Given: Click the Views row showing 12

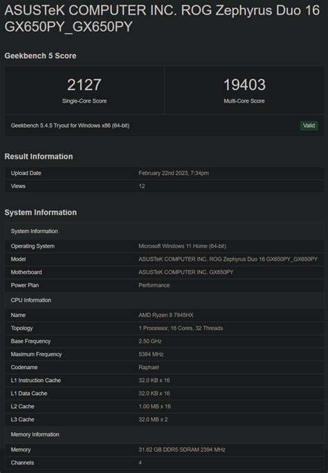Looking at the screenshot, I should point(164,186).
